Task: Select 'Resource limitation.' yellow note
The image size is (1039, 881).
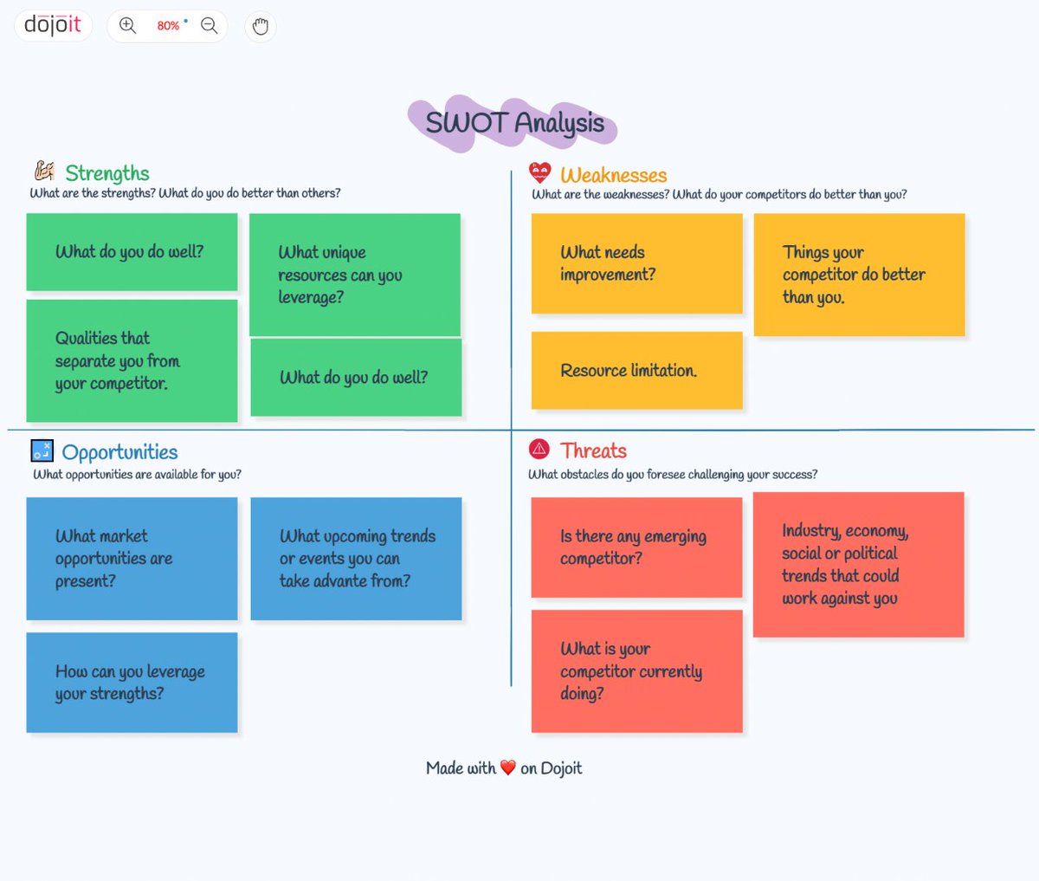Action: point(636,370)
